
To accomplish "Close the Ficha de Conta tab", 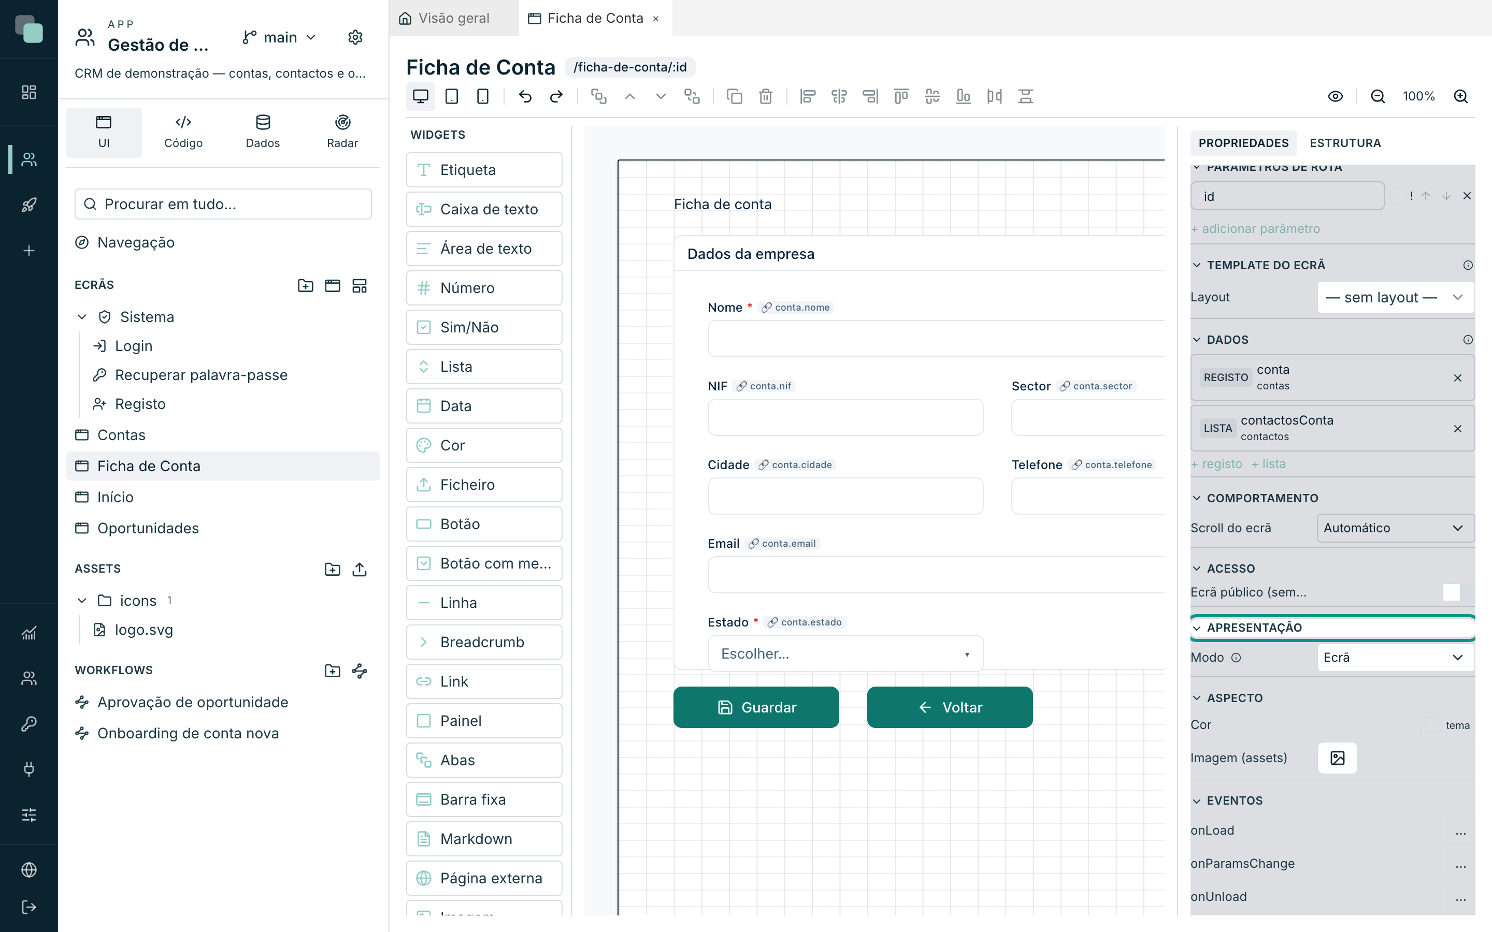I will point(656,19).
